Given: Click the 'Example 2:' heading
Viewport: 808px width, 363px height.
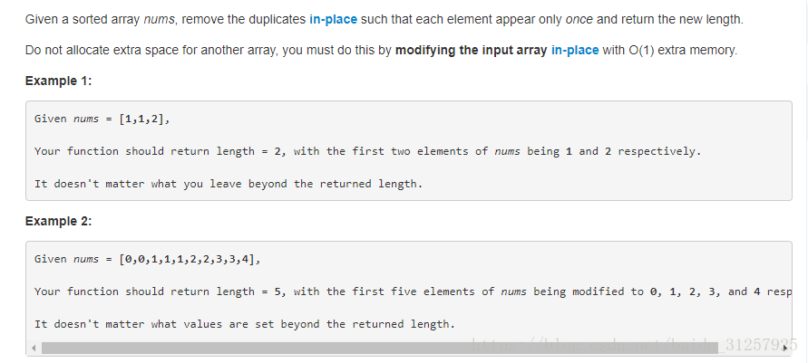Looking at the screenshot, I should point(58,221).
